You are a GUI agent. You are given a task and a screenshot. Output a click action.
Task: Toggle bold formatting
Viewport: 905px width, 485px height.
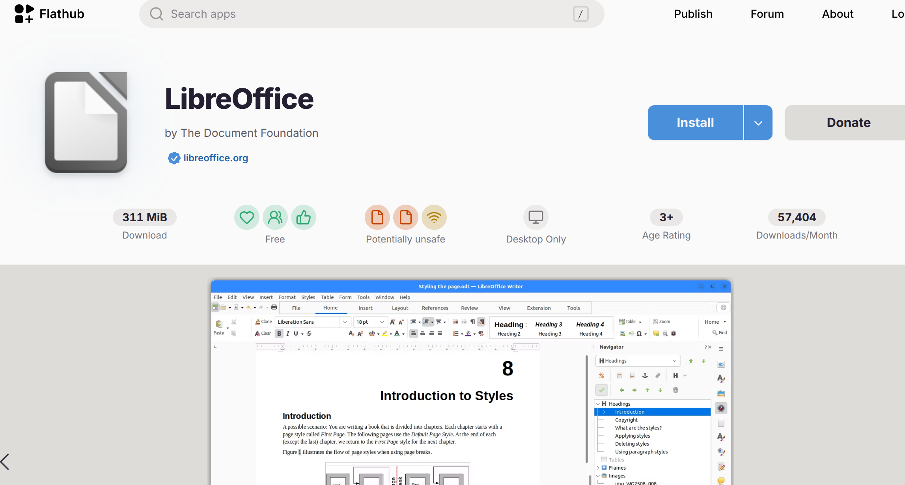(279, 334)
